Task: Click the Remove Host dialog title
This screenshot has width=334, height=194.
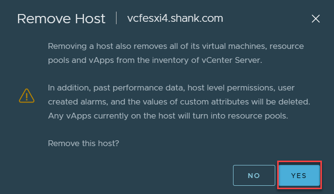Action: (61, 19)
